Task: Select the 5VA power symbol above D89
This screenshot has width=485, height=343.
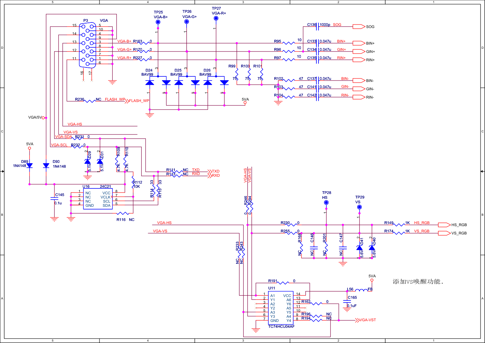Action: pos(29,148)
